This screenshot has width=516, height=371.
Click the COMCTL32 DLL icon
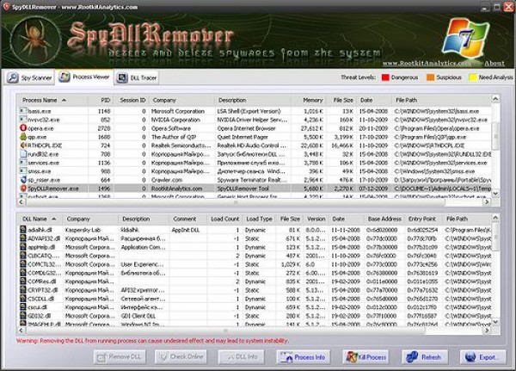[x=22, y=264]
